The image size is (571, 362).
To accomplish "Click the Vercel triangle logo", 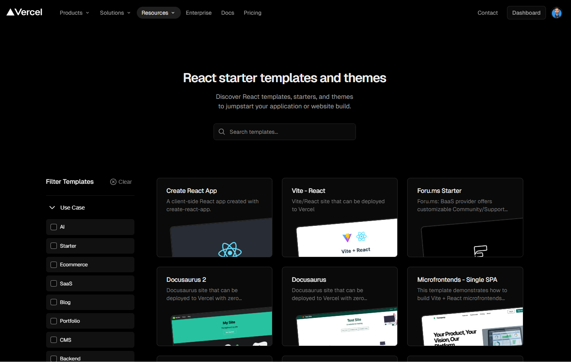I will [24, 12].
